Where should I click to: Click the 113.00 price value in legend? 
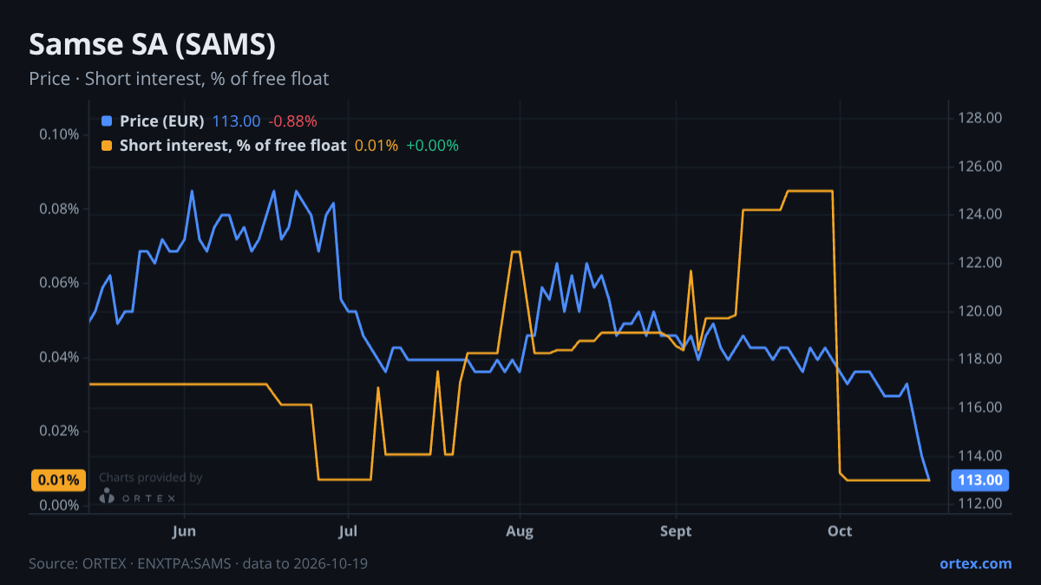coord(236,121)
